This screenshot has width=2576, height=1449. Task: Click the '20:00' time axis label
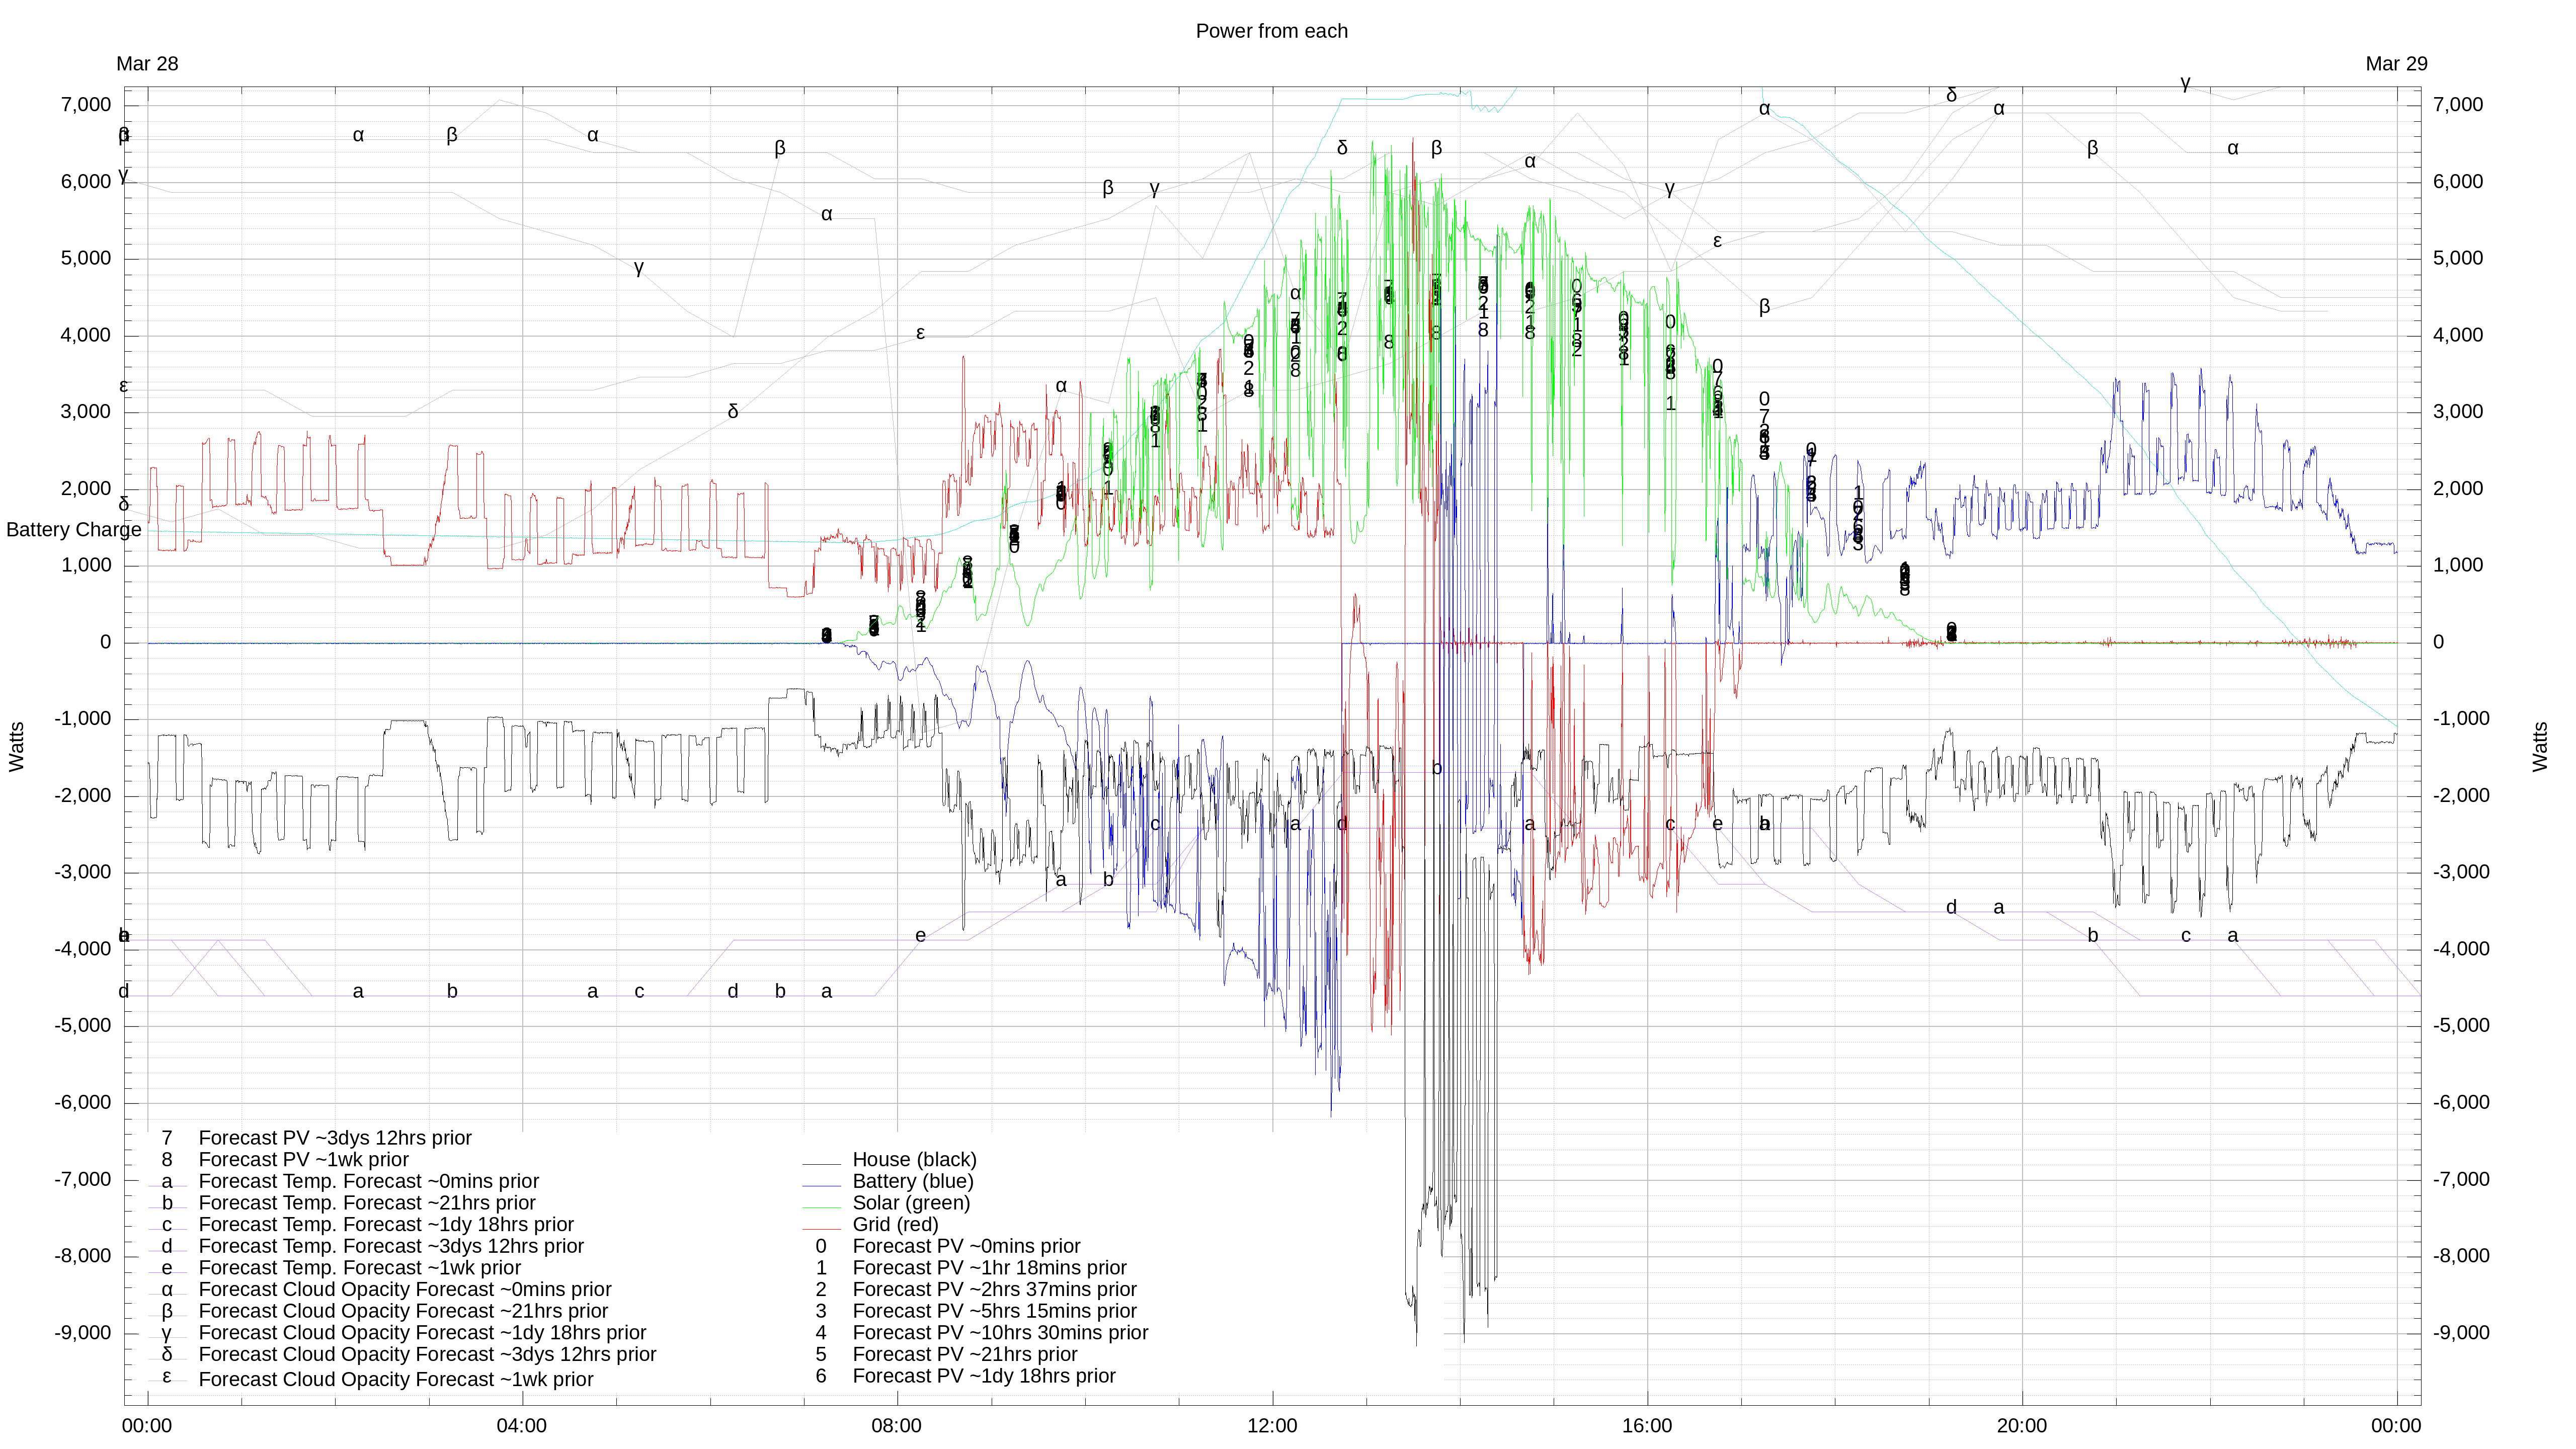[x=2021, y=1426]
